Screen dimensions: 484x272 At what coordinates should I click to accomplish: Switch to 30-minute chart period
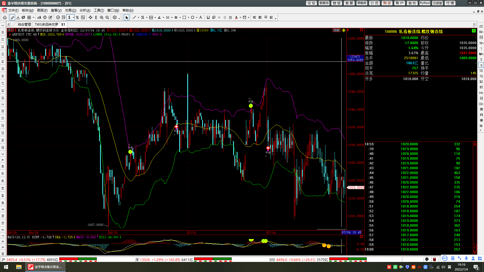click(x=481, y=82)
